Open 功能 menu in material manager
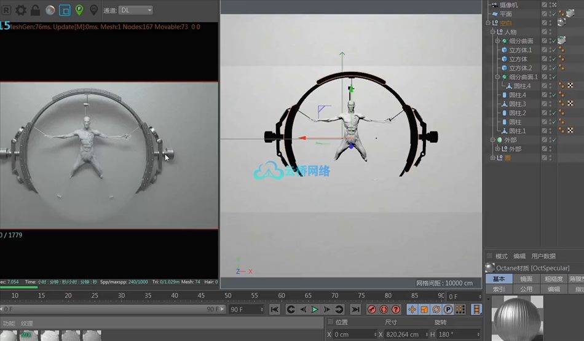The image size is (584, 341). [9, 324]
